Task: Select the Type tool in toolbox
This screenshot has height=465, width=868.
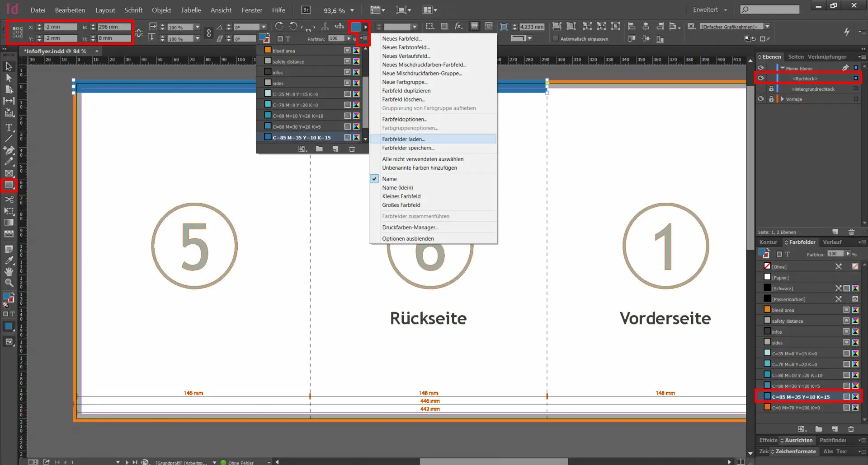Action: click(9, 127)
